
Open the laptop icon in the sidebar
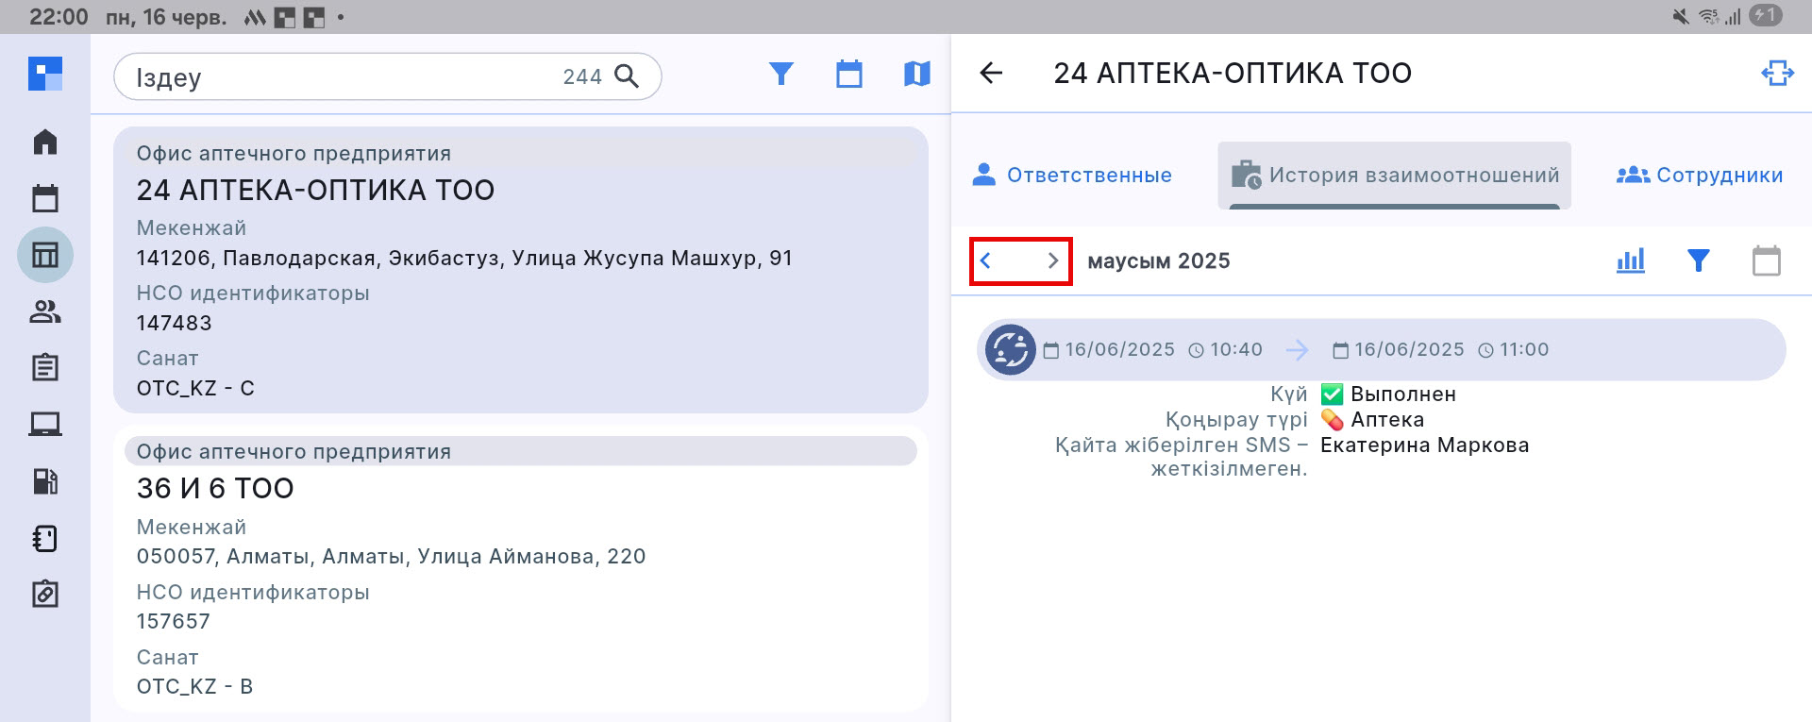pos(45,425)
